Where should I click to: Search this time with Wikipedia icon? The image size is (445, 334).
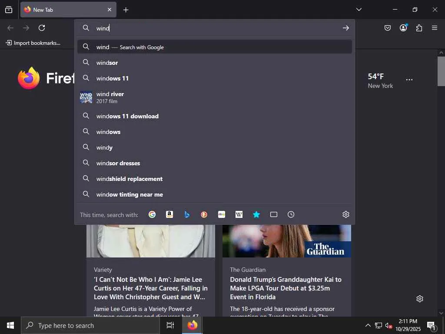239,214
